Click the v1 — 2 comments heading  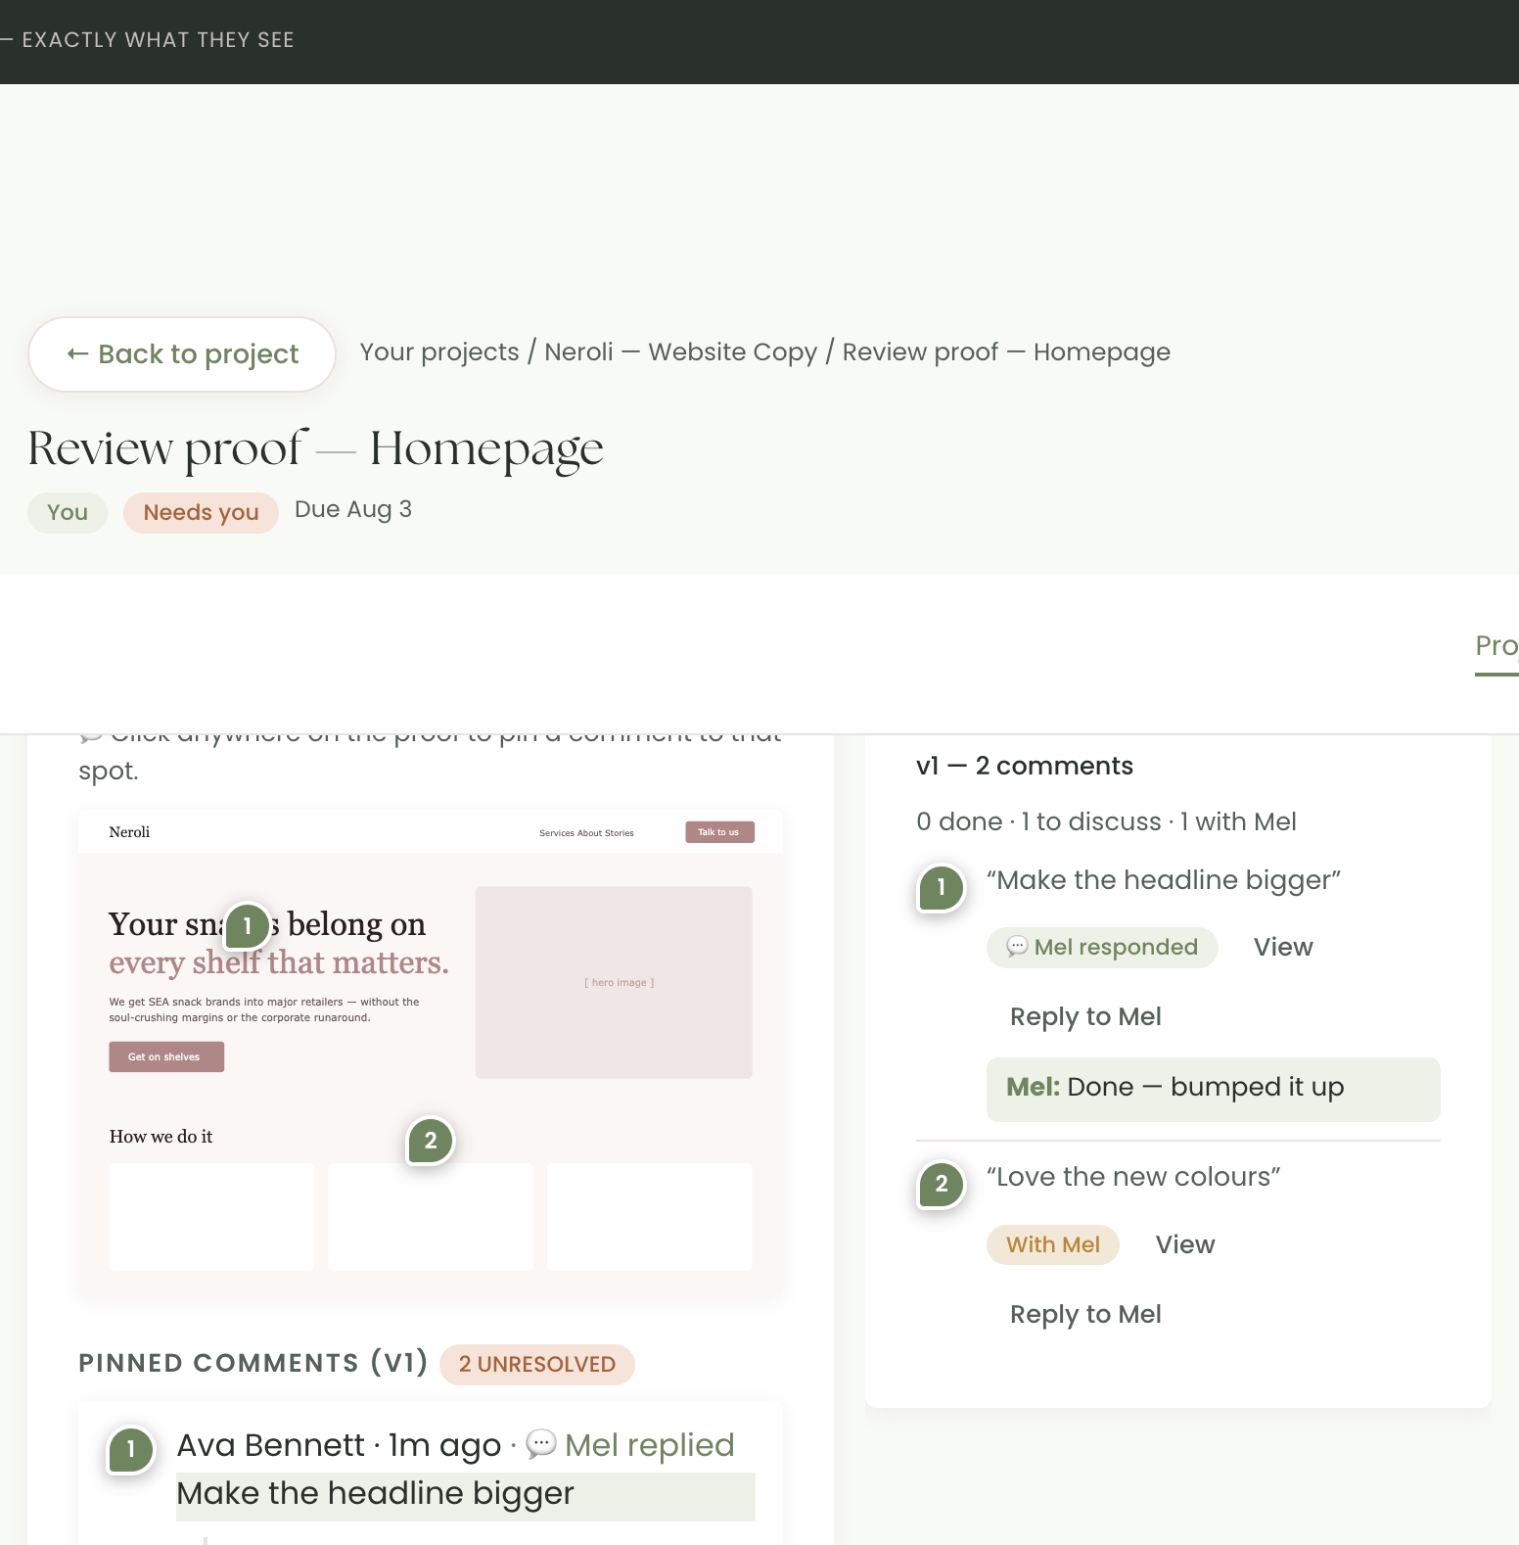point(1025,767)
